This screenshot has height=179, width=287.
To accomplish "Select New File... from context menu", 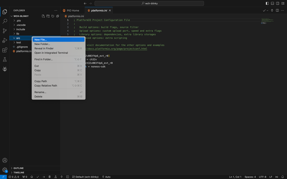I will click(40, 40).
